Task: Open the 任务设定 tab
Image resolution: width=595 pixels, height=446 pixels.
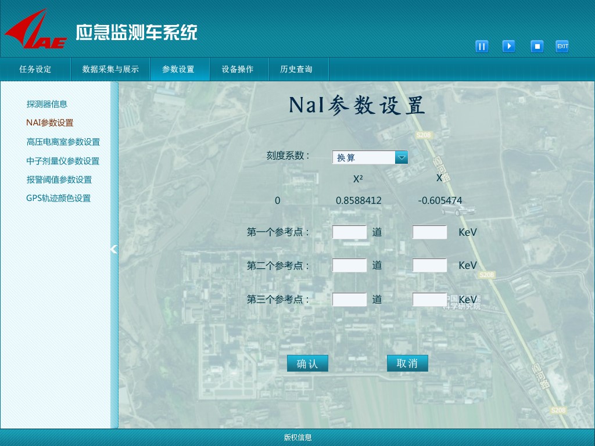Action: point(35,69)
